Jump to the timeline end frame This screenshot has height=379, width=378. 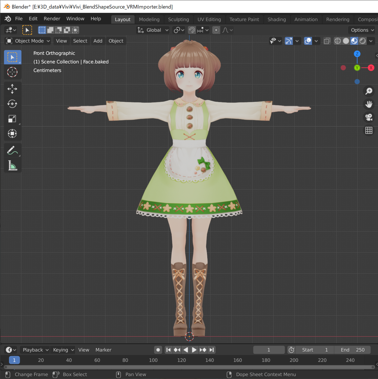[212, 350]
